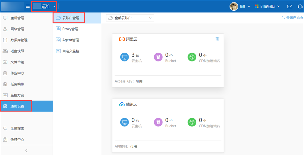Open the hamburger menu icon
The width and height of the screenshot is (304, 156).
click(x=28, y=6)
